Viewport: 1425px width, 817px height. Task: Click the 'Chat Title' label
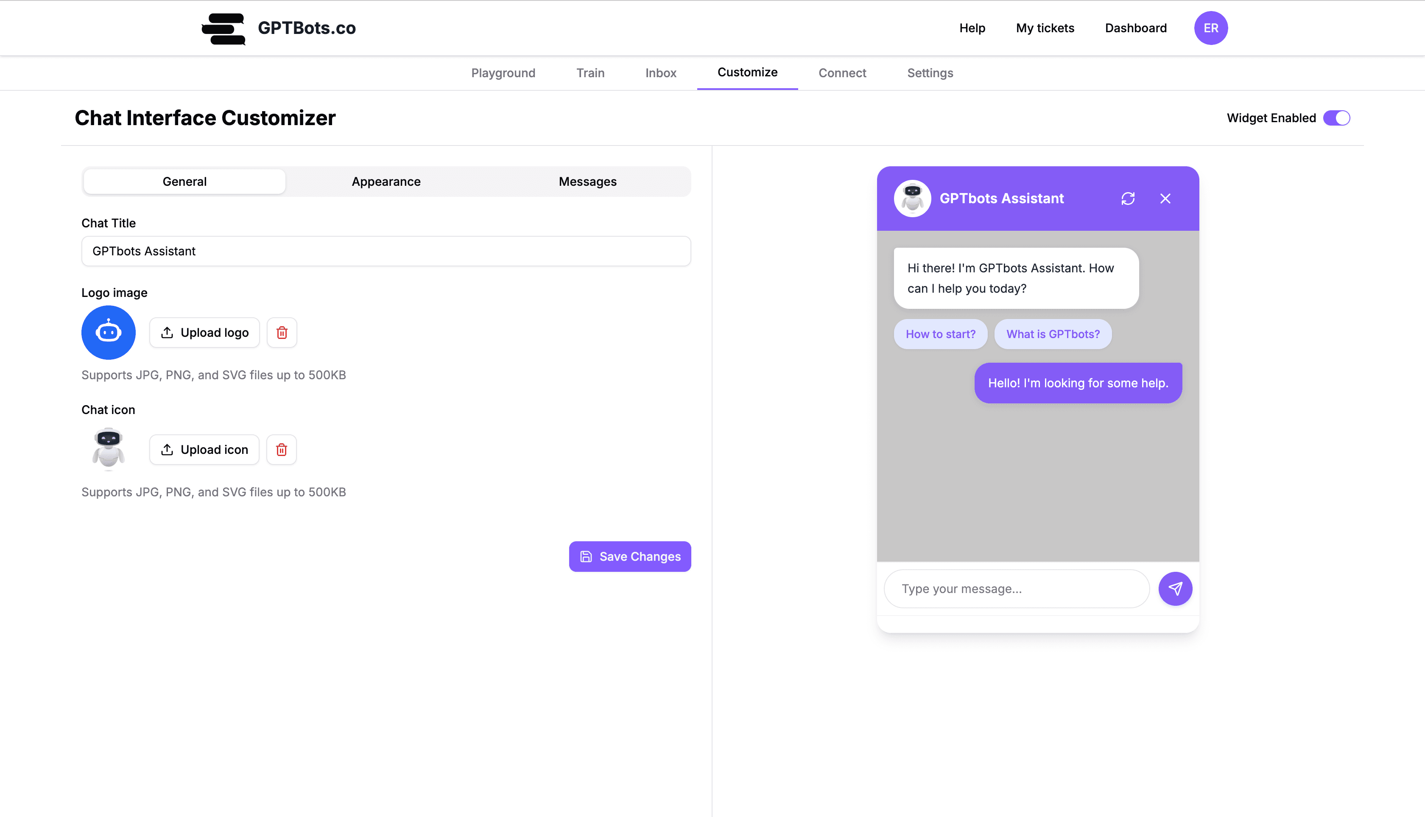[108, 223]
